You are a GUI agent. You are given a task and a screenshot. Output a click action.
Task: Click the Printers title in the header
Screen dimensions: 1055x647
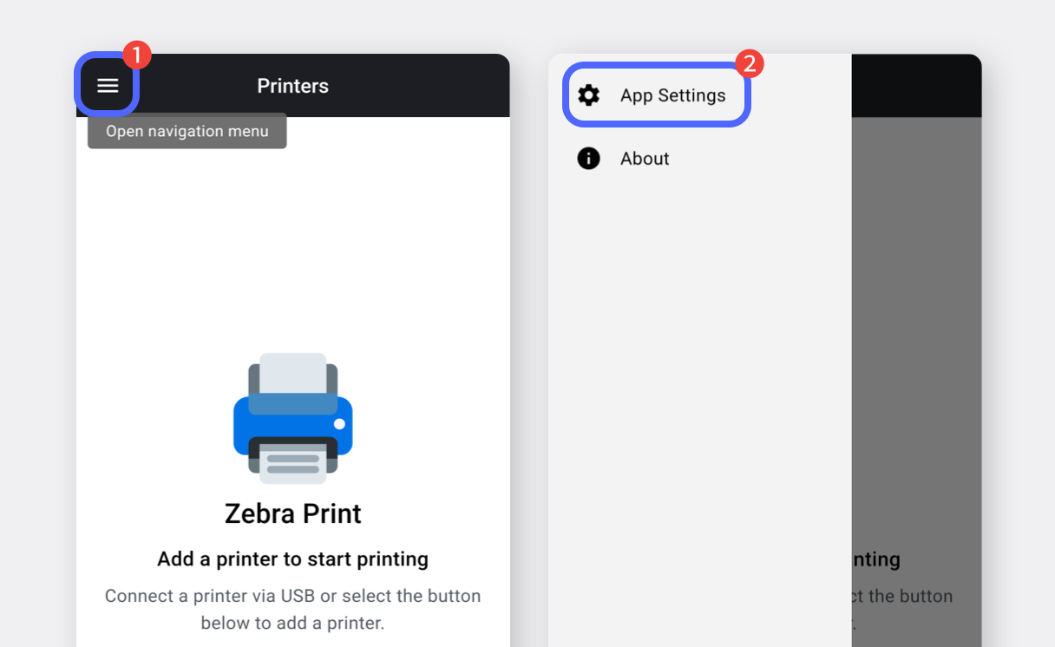(x=292, y=86)
